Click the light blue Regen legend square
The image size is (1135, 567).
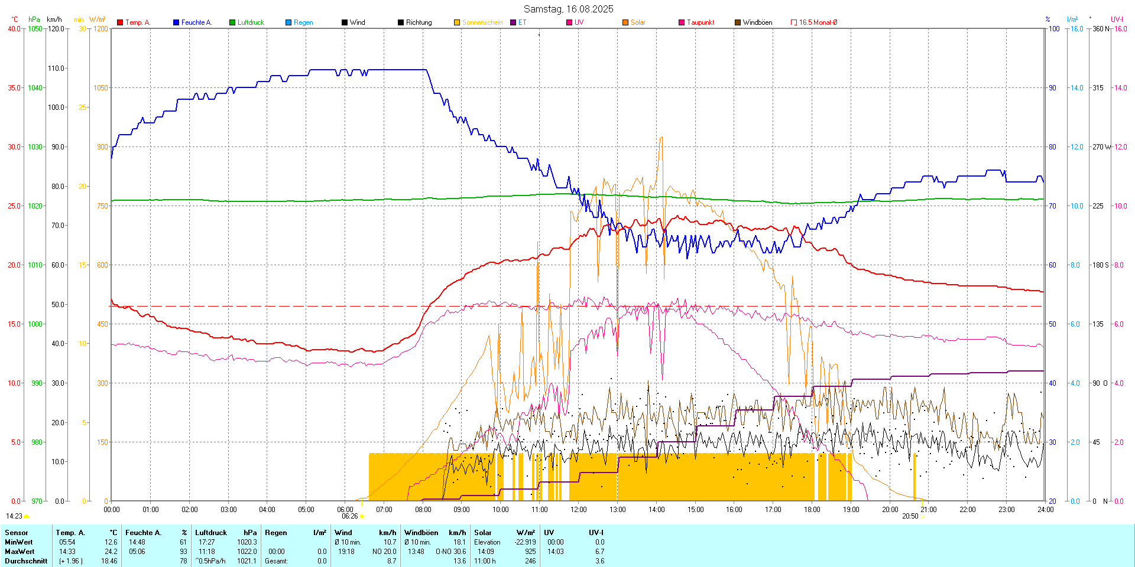pyautogui.click(x=288, y=22)
